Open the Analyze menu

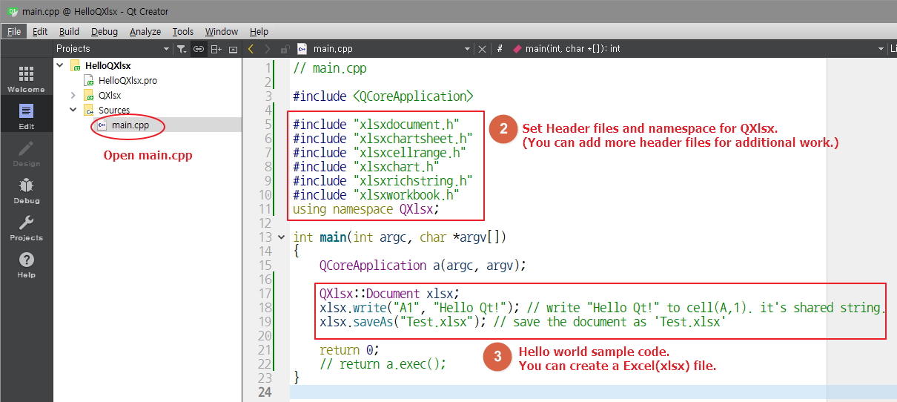tap(145, 31)
